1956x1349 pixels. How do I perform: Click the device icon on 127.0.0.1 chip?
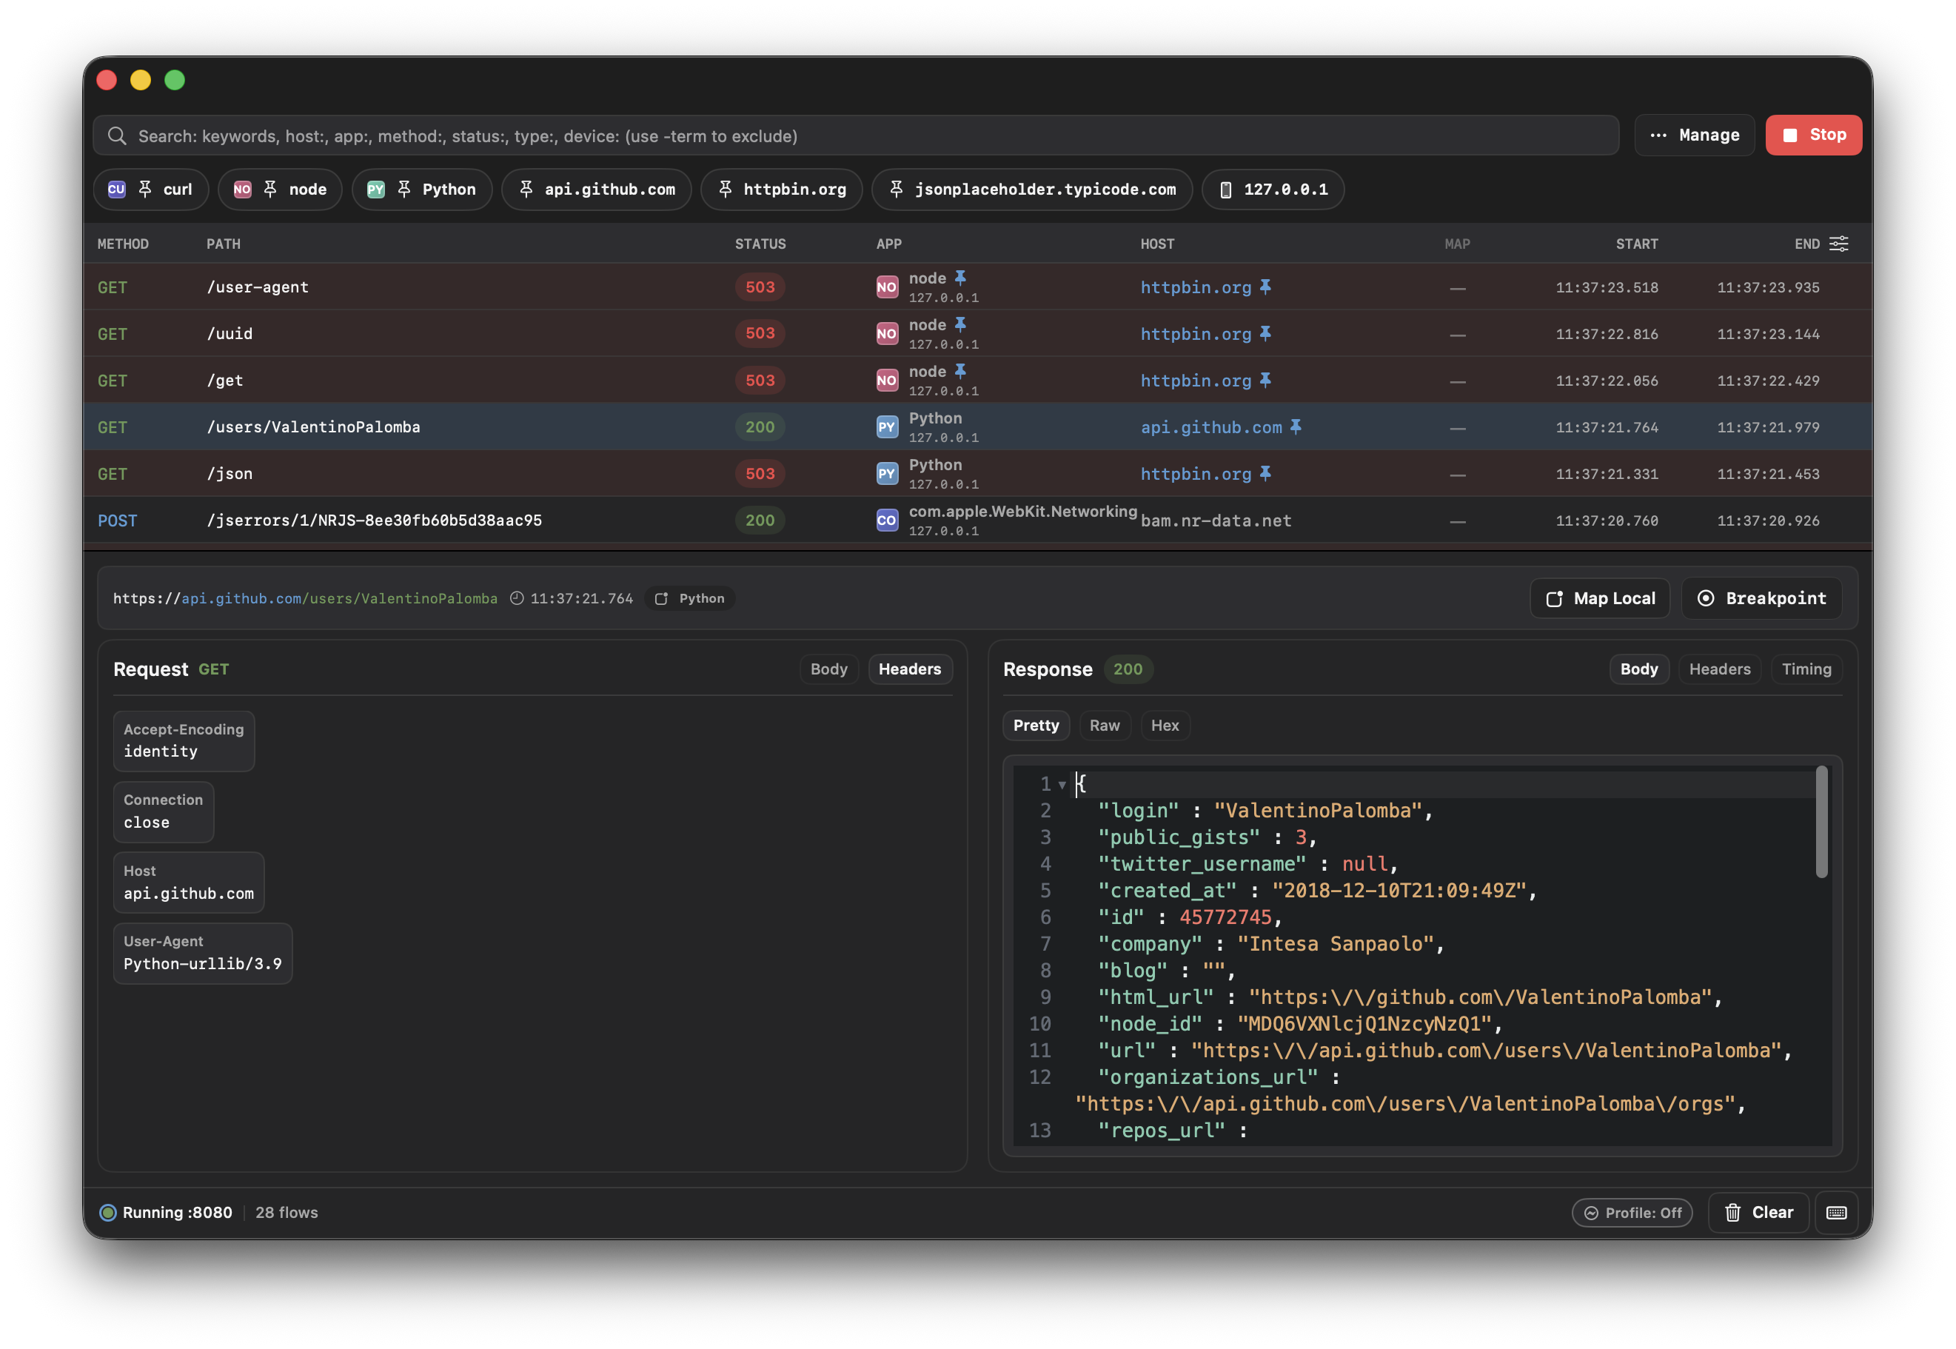[x=1225, y=190]
